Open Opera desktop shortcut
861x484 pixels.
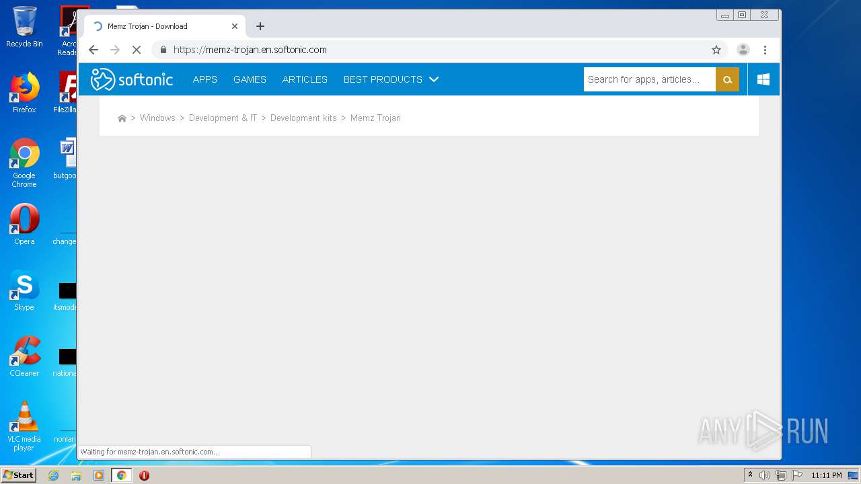tap(24, 225)
